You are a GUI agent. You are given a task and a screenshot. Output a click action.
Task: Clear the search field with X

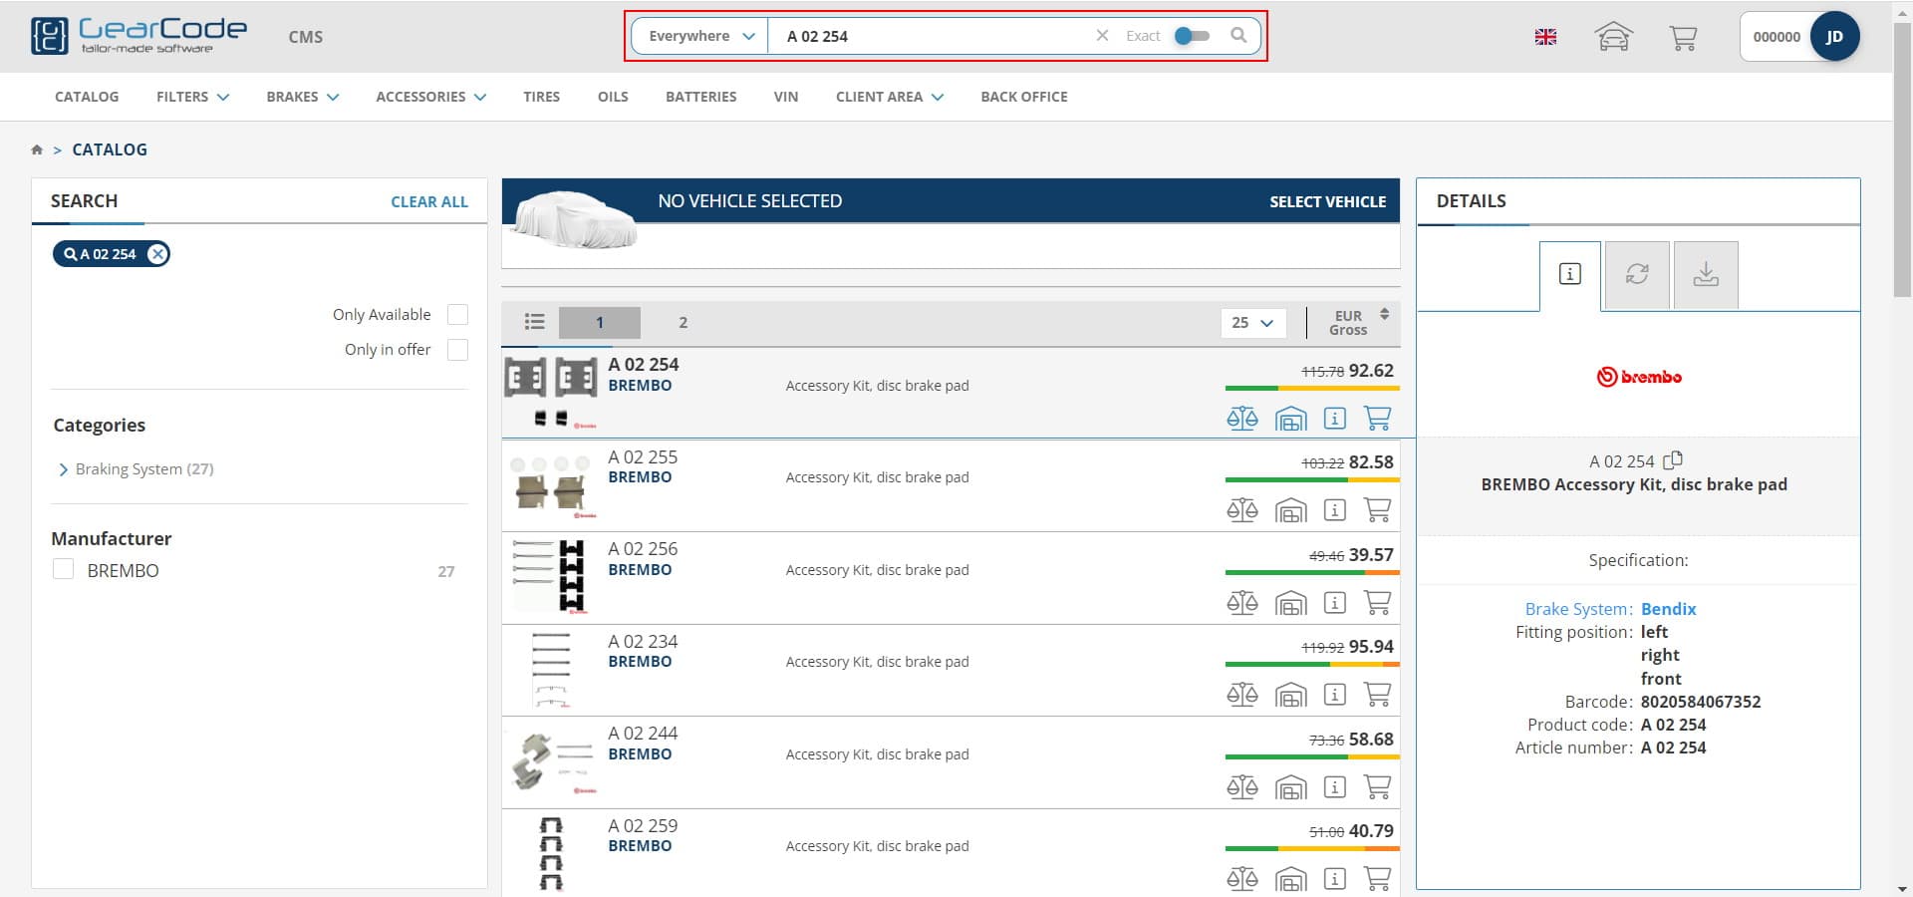1102,36
